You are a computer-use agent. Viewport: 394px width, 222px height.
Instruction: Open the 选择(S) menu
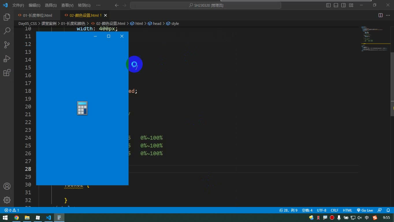pyautogui.click(x=51, y=5)
